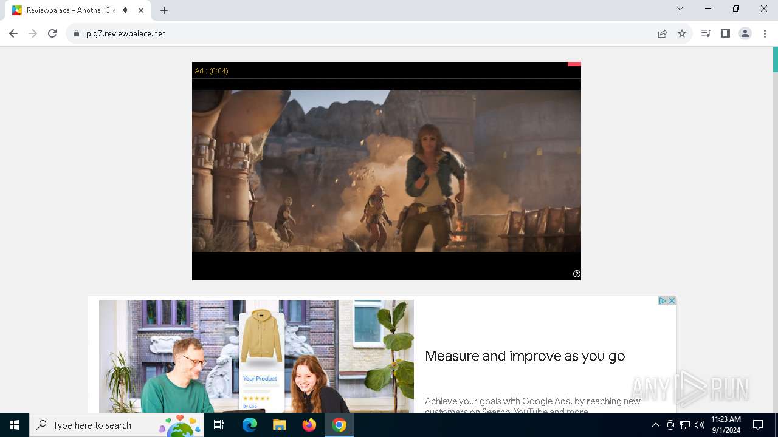778x437 pixels.
Task: Click the taskbar search box
Action: (x=117, y=425)
